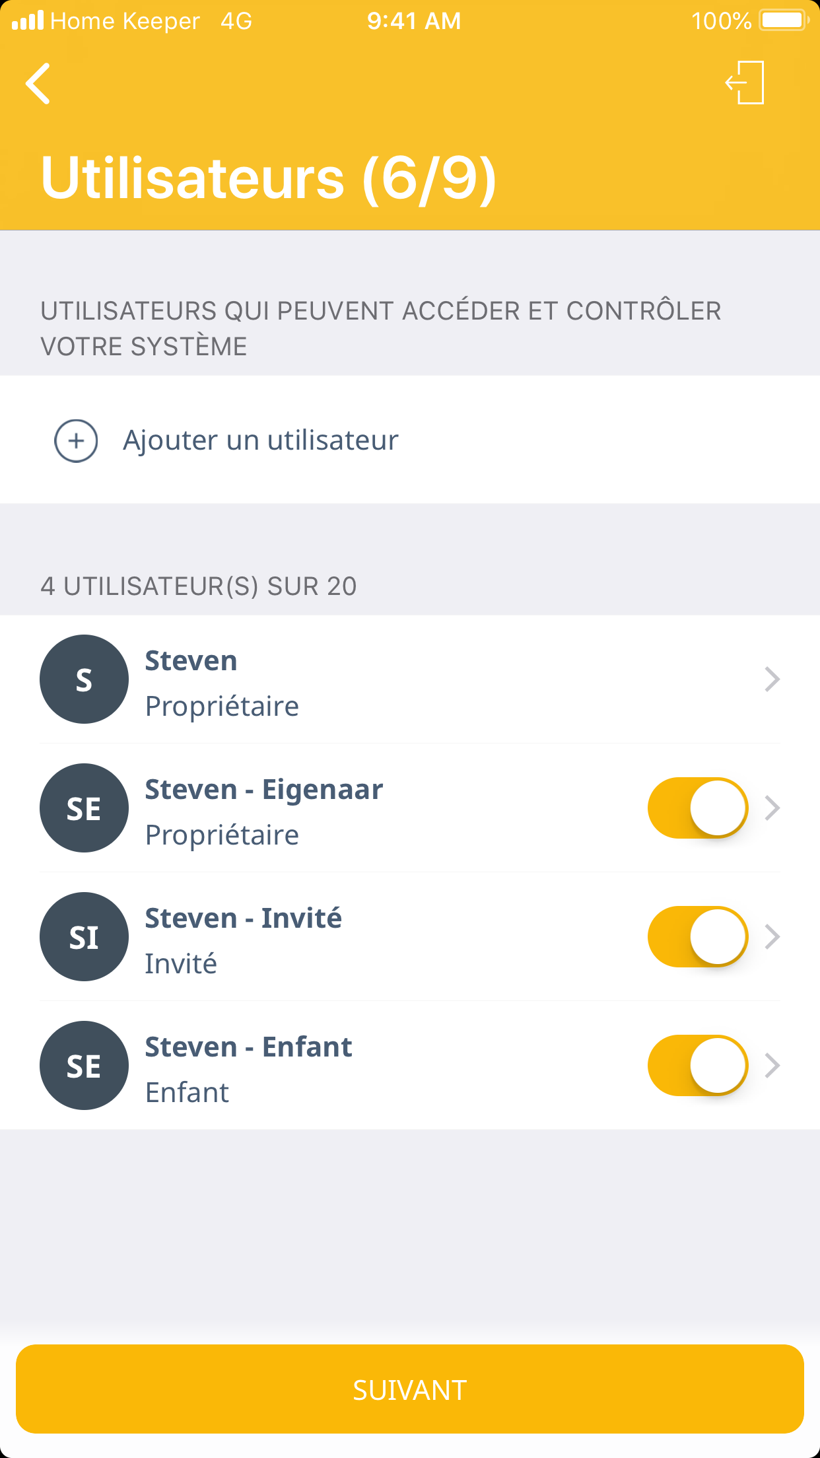The image size is (820, 1458).
Task: Expand Steven - Enfant chevron arrow
Action: pos(772,1066)
